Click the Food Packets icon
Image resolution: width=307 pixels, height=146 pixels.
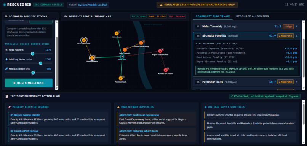pos(6,50)
